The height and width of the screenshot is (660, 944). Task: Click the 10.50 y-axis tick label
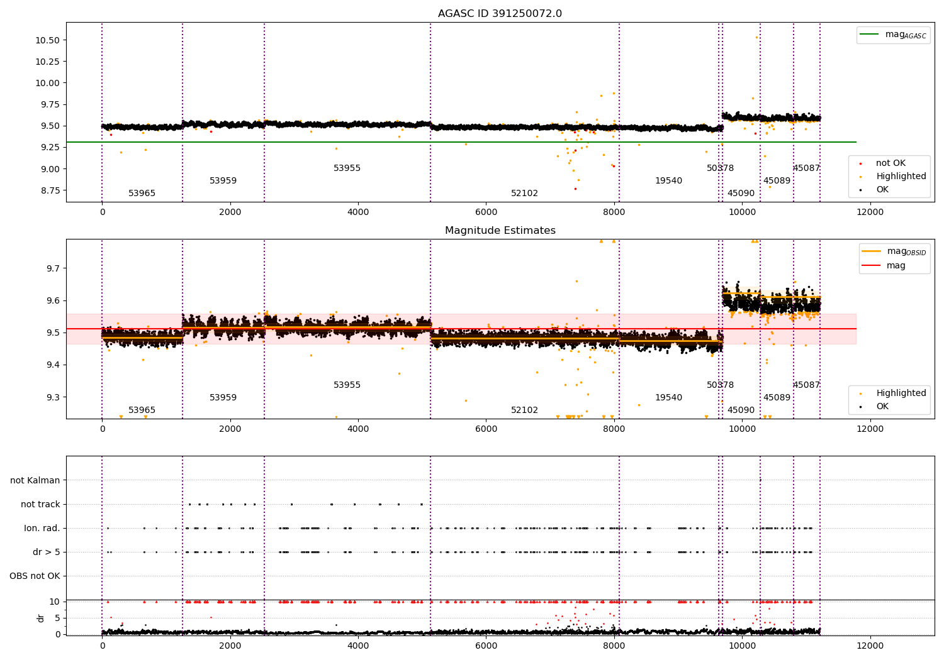pos(47,40)
